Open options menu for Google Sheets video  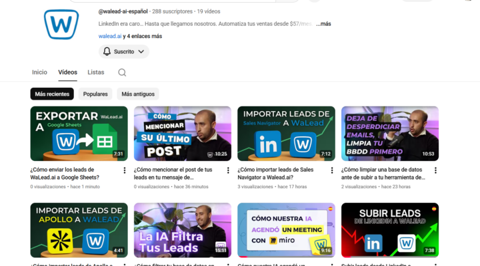(x=124, y=170)
